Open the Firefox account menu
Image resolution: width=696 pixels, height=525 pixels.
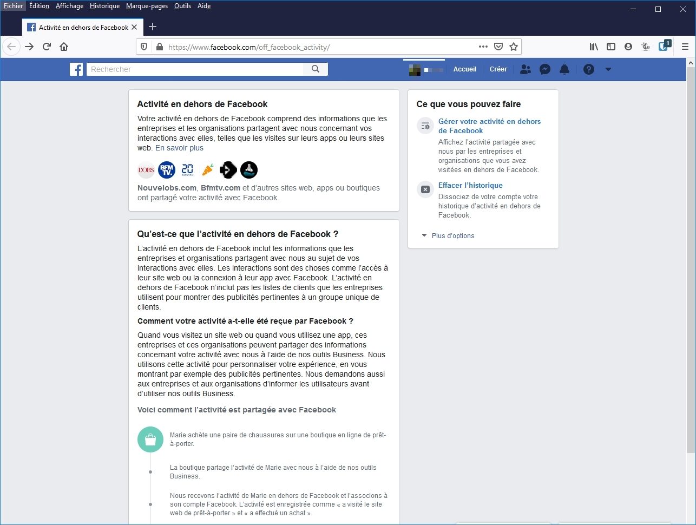tap(628, 47)
